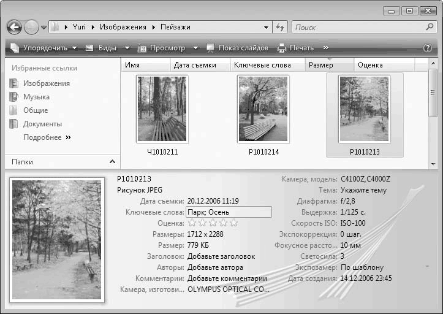
Task: Click the Back navigation arrow button
Action: click(14, 28)
